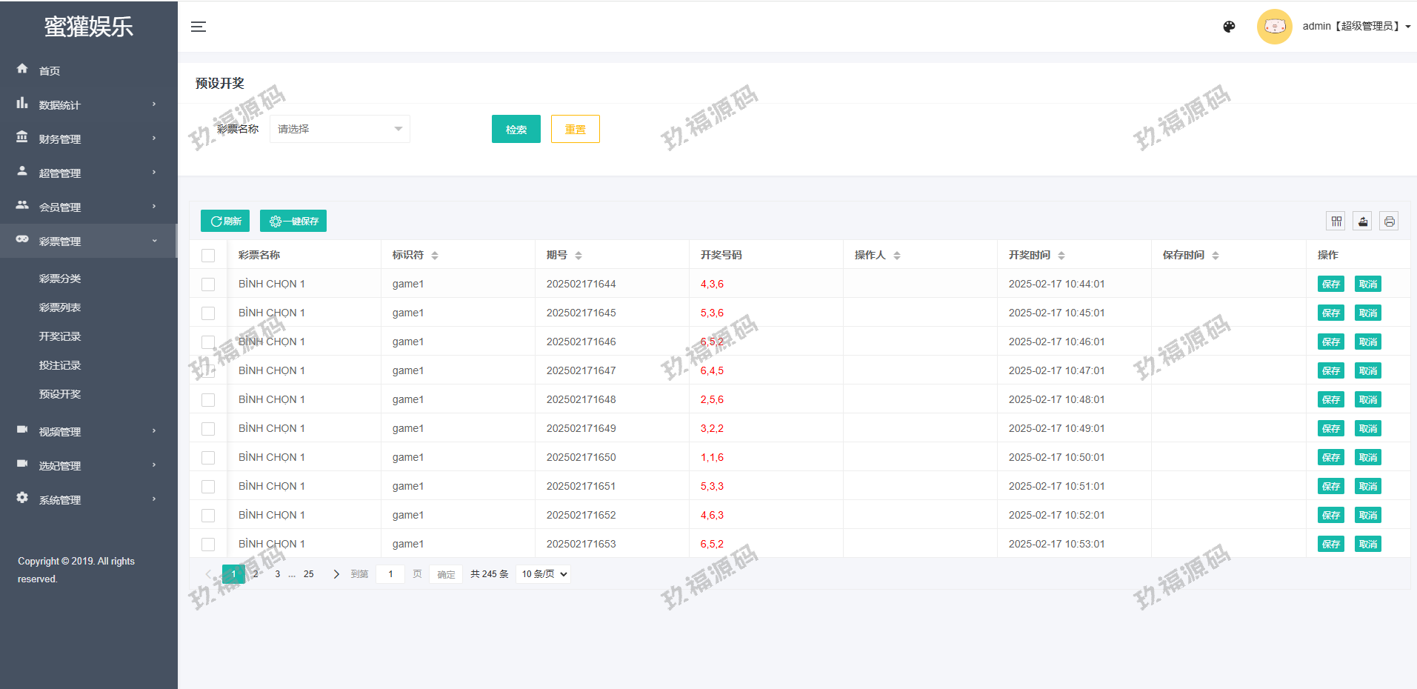
Task: Click the page number jump input
Action: tap(390, 574)
